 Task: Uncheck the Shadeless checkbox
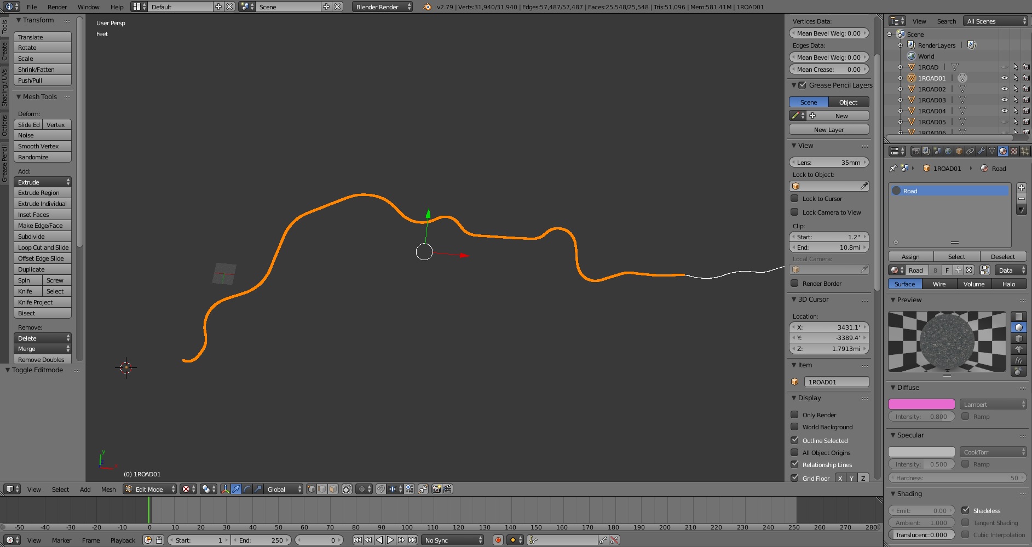click(965, 510)
